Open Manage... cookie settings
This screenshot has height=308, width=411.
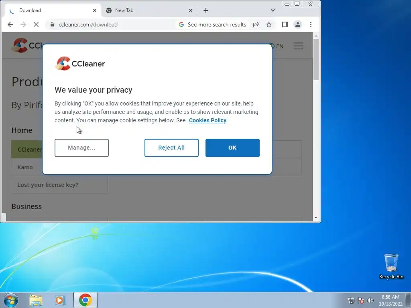[81, 148]
